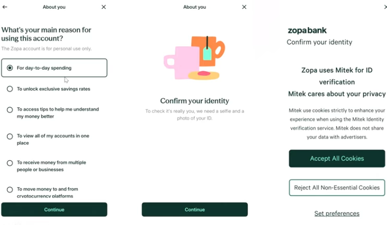Accept All Cookies for Mitek
The height and width of the screenshot is (225, 387).
coord(337,159)
